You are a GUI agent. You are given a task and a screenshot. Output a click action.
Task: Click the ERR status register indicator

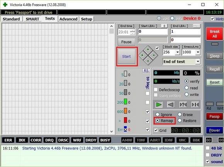tap(8, 140)
